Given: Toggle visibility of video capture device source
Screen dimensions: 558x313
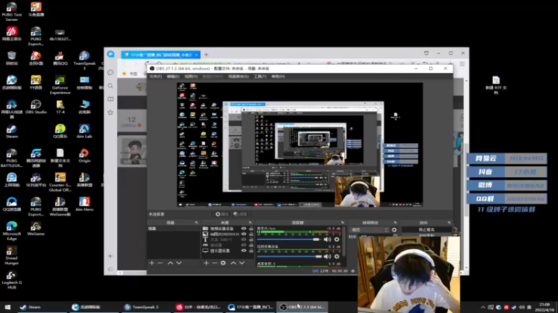Looking at the screenshot, I should click(x=243, y=229).
